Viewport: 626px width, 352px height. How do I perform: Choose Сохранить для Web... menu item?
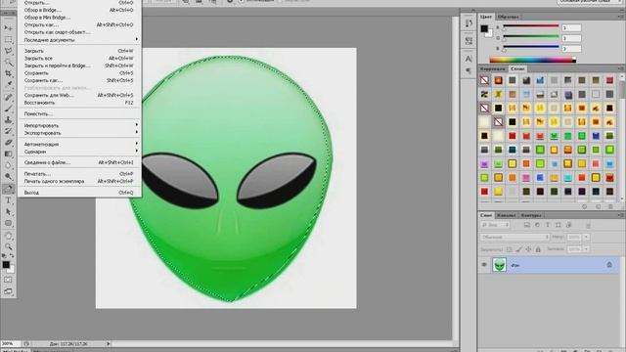coord(80,95)
